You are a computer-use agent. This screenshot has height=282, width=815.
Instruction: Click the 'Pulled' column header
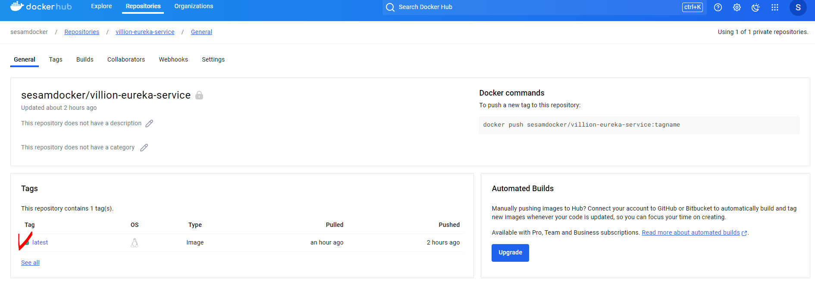point(335,225)
